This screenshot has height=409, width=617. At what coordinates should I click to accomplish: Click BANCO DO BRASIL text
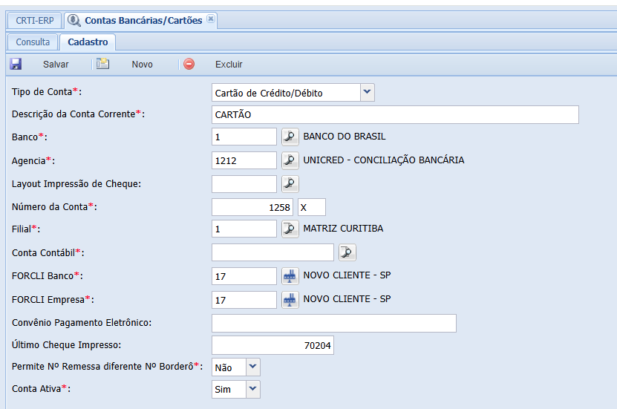click(x=345, y=137)
